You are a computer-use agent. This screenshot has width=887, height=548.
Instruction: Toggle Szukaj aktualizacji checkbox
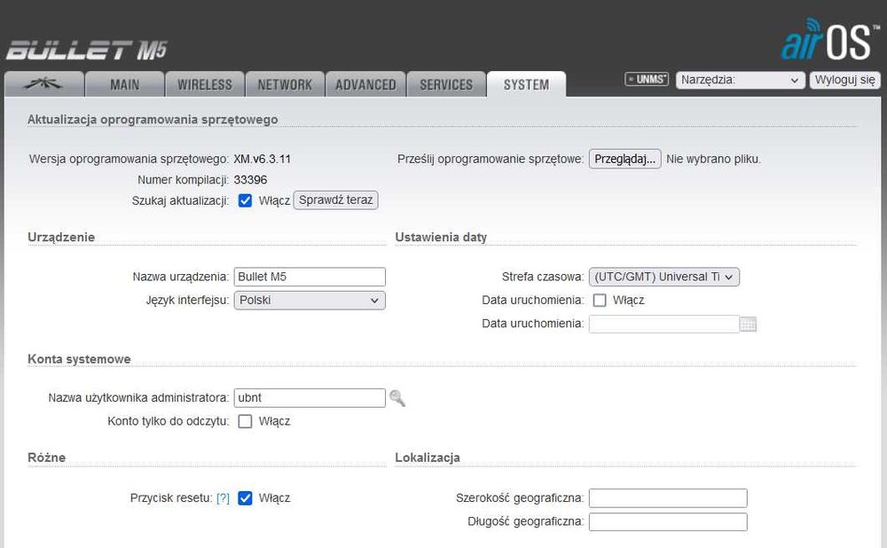point(245,200)
